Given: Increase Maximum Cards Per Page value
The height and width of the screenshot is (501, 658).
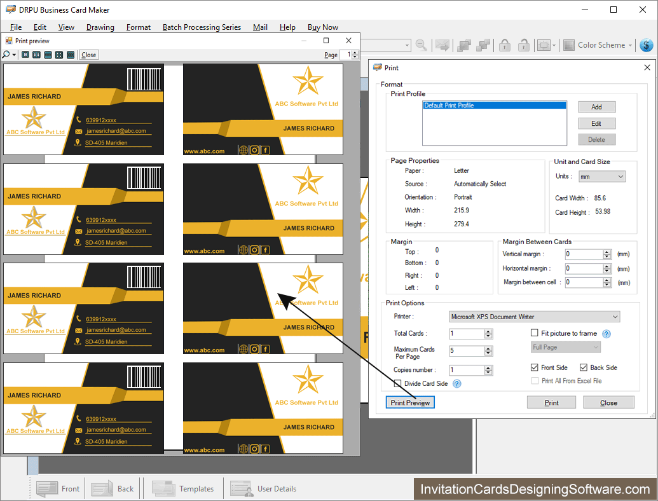Looking at the screenshot, I should (488, 348).
